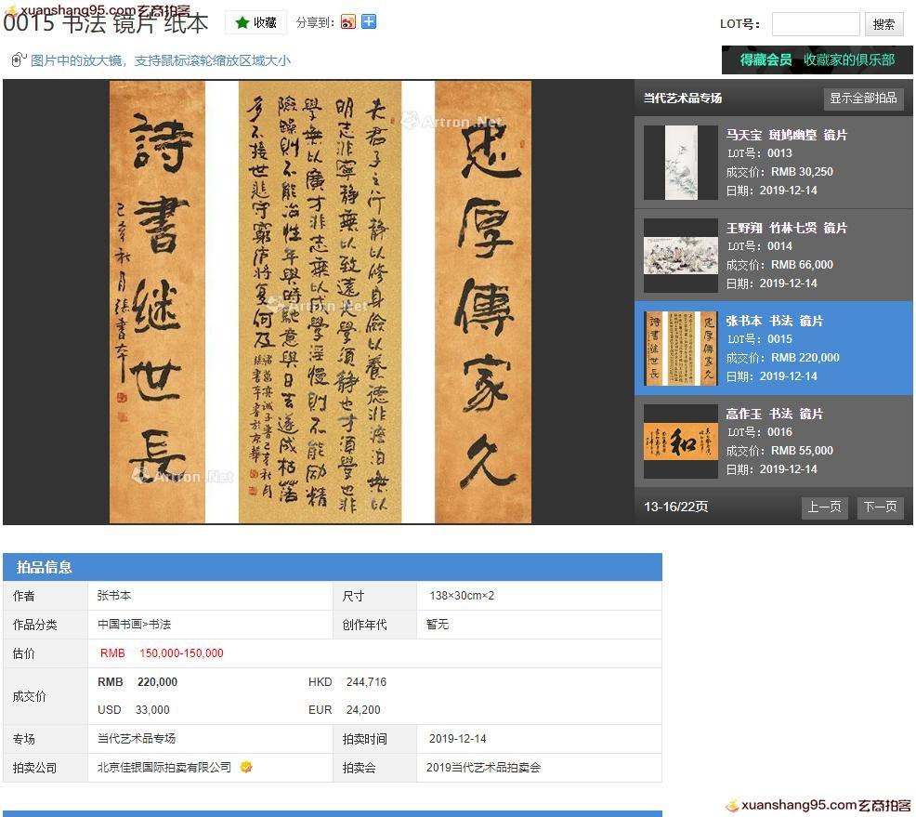The image size is (916, 817).
Task: Click the author name 张书本 in table
Action: [x=114, y=596]
